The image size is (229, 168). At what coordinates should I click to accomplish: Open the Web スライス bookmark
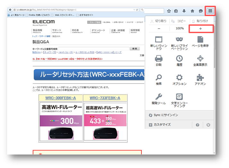[x=63, y=15]
